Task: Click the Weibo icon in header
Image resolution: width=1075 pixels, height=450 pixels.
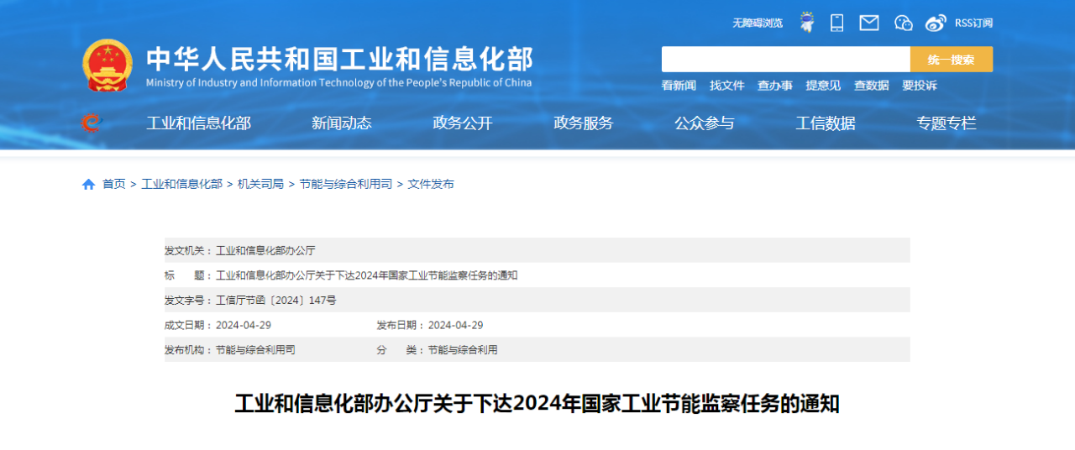Action: 936,23
